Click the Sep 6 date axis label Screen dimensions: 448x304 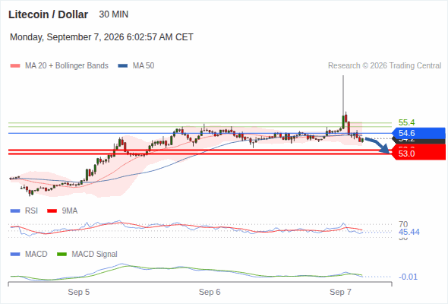[210, 292]
